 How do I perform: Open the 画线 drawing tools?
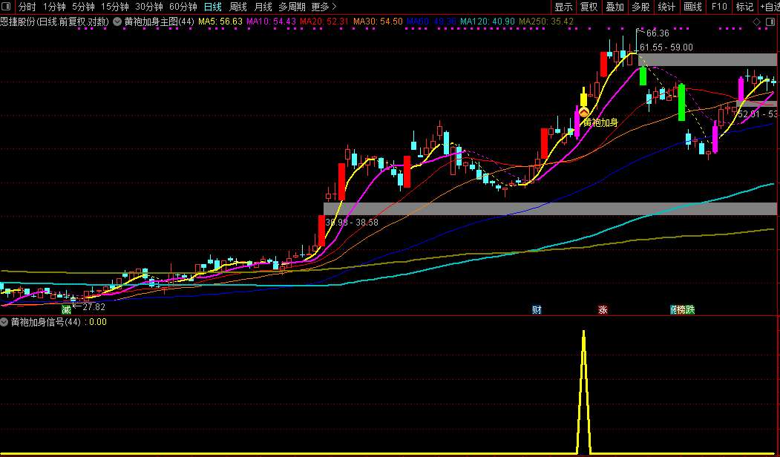pyautogui.click(x=692, y=7)
